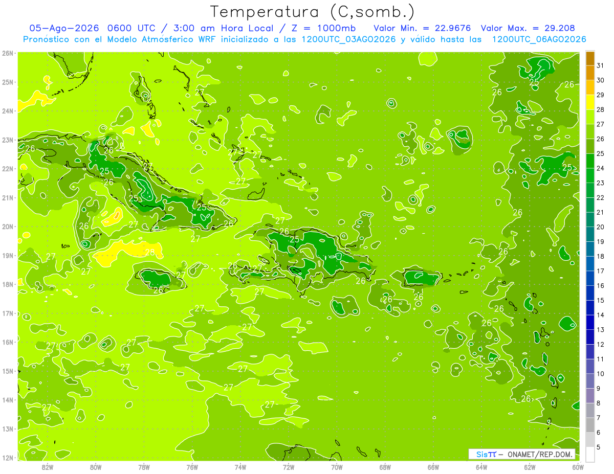Click the longitude label "68W"
The width and height of the screenshot is (614, 474).
coord(385,467)
